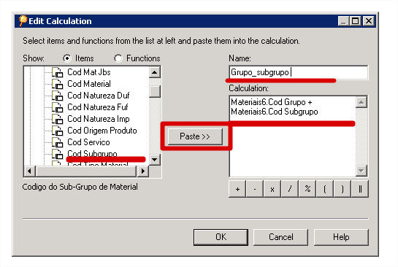Click the Name input field
The height and width of the screenshot is (267, 398).
299,72
